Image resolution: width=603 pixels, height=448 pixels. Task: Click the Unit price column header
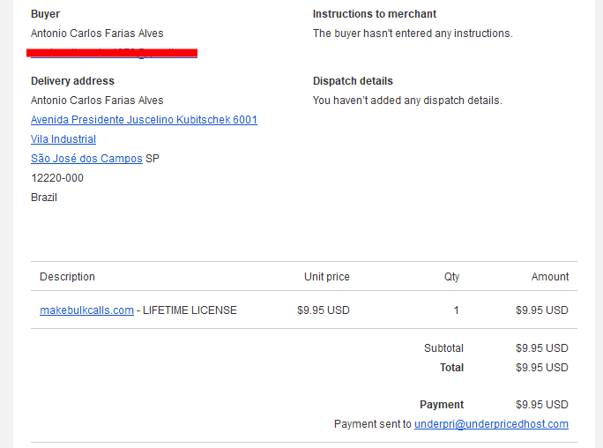pyautogui.click(x=326, y=277)
